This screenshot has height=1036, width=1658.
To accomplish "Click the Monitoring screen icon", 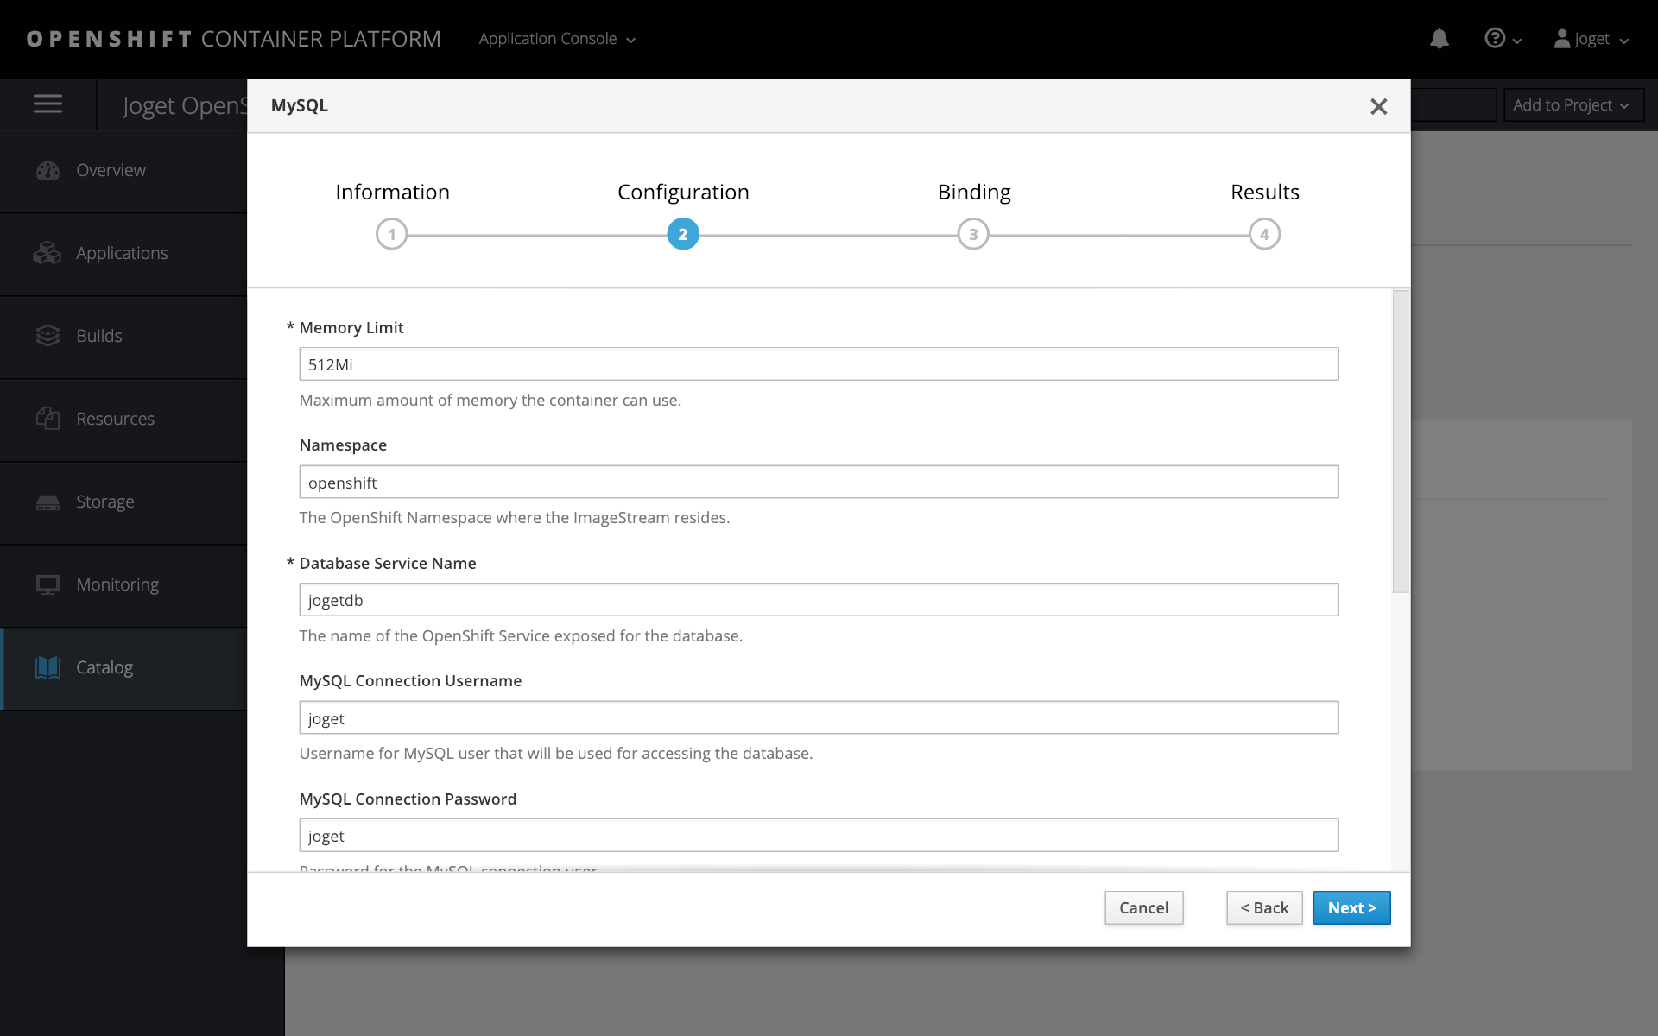I will pos(47,584).
